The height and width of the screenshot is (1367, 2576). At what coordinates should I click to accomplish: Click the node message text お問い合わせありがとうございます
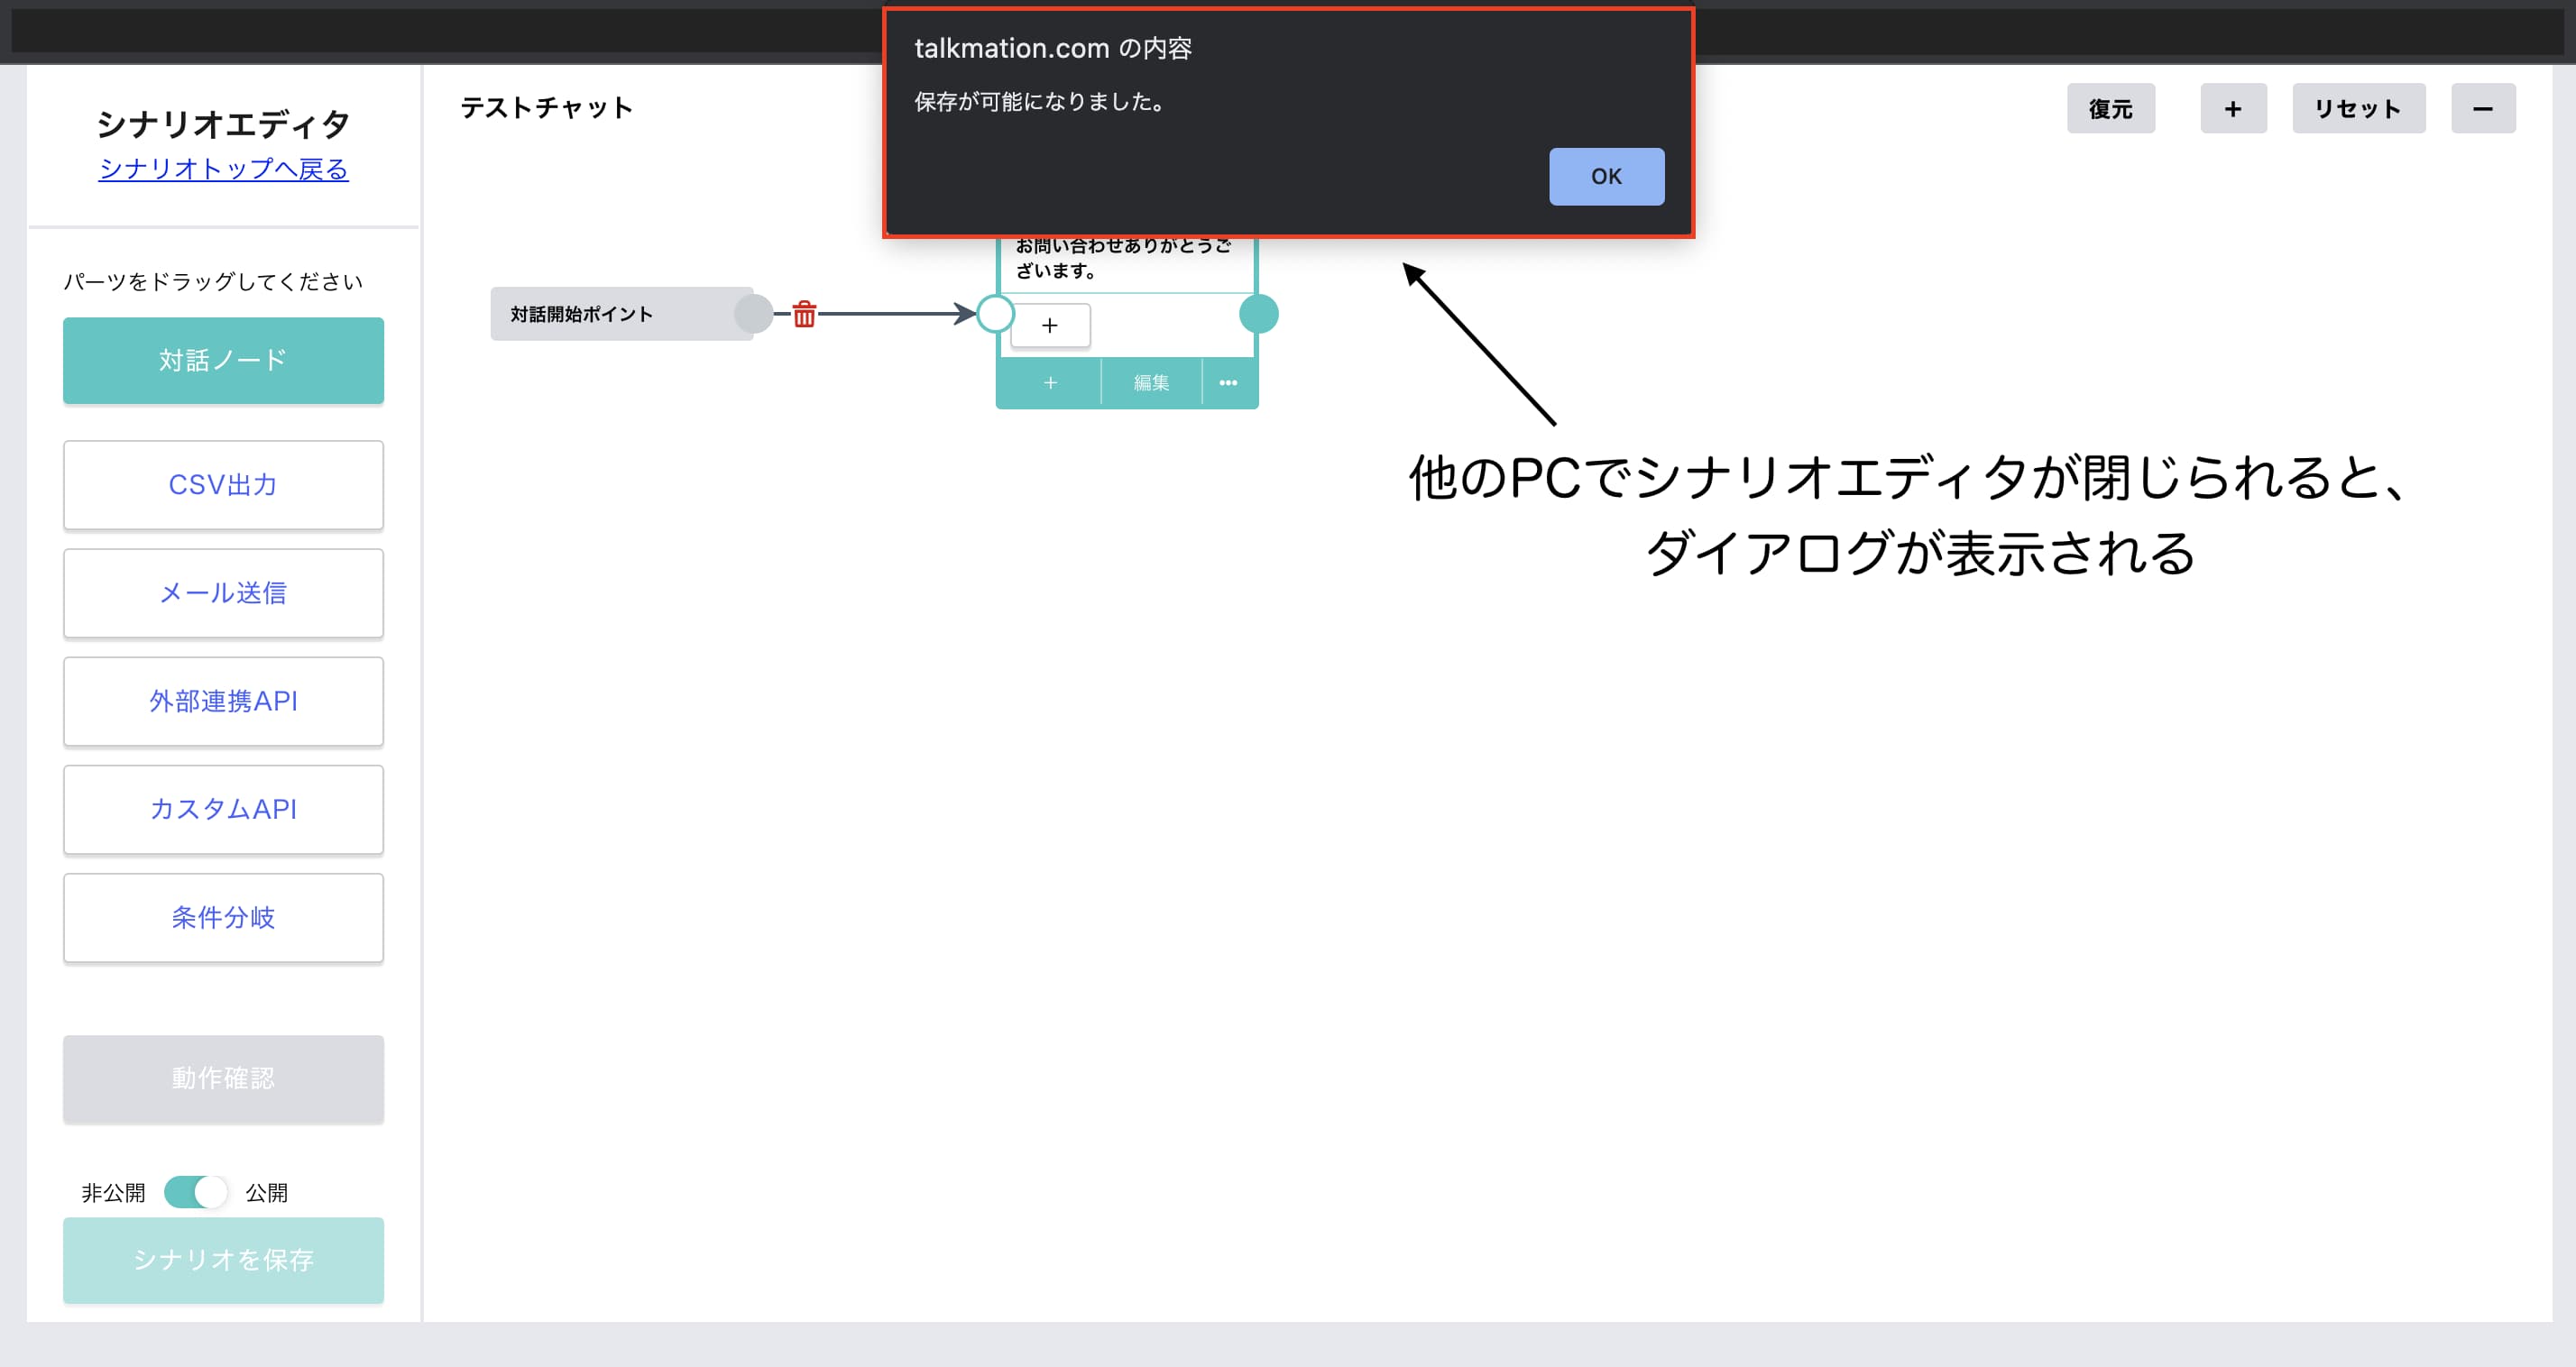point(1123,258)
